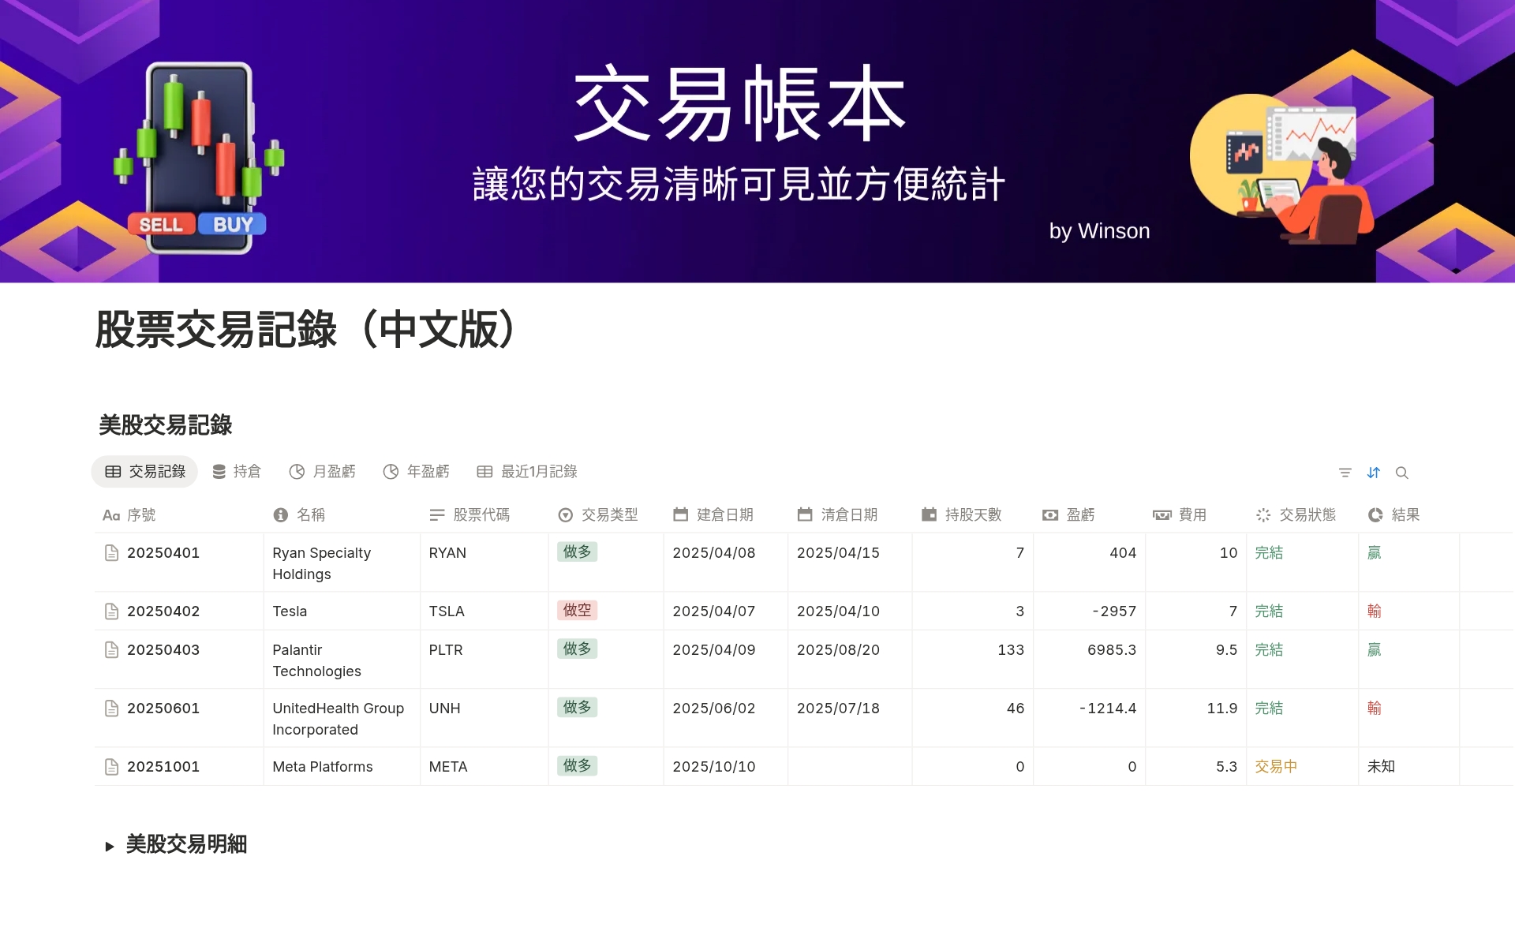This screenshot has width=1515, height=946.
Task: Click the search magnifier icon
Action: tap(1401, 473)
